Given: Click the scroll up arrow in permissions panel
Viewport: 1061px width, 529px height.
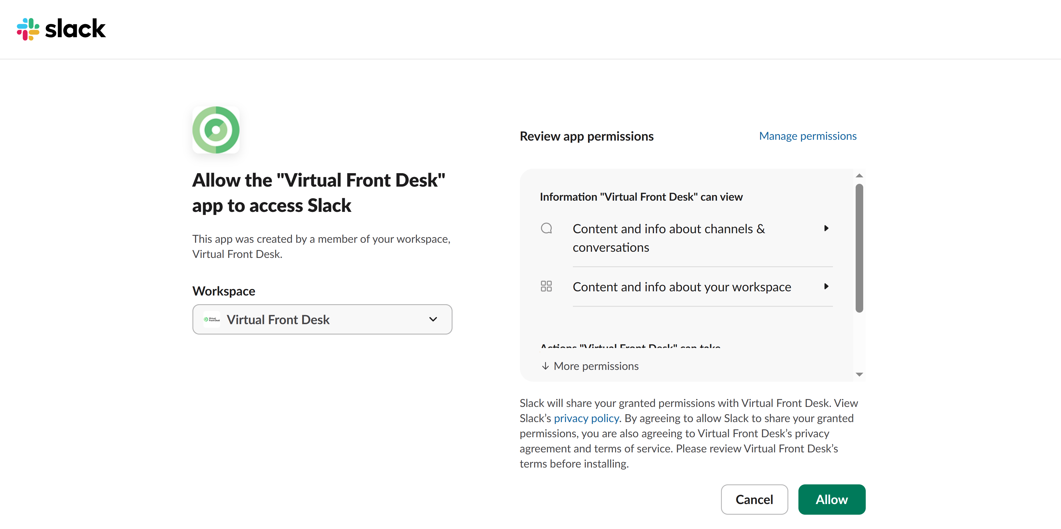Looking at the screenshot, I should [x=859, y=176].
